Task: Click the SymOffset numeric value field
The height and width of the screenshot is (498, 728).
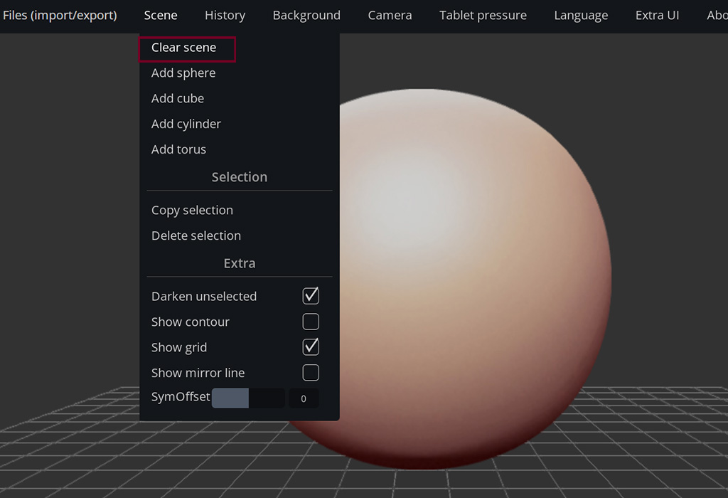Action: pyautogui.click(x=304, y=398)
